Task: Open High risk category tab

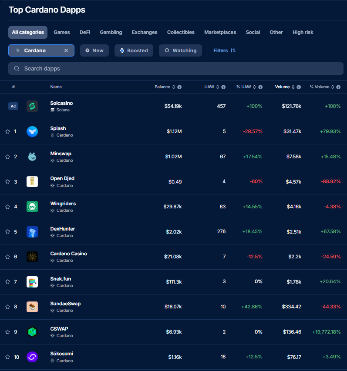Action: (303, 33)
